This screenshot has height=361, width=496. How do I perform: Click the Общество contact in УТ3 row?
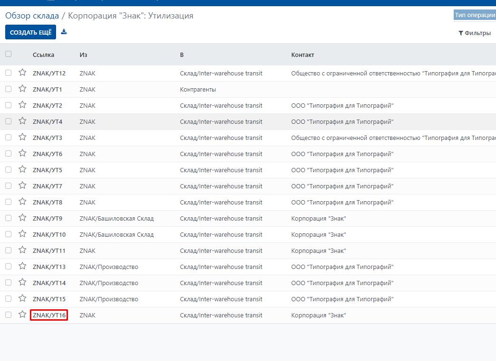click(393, 138)
